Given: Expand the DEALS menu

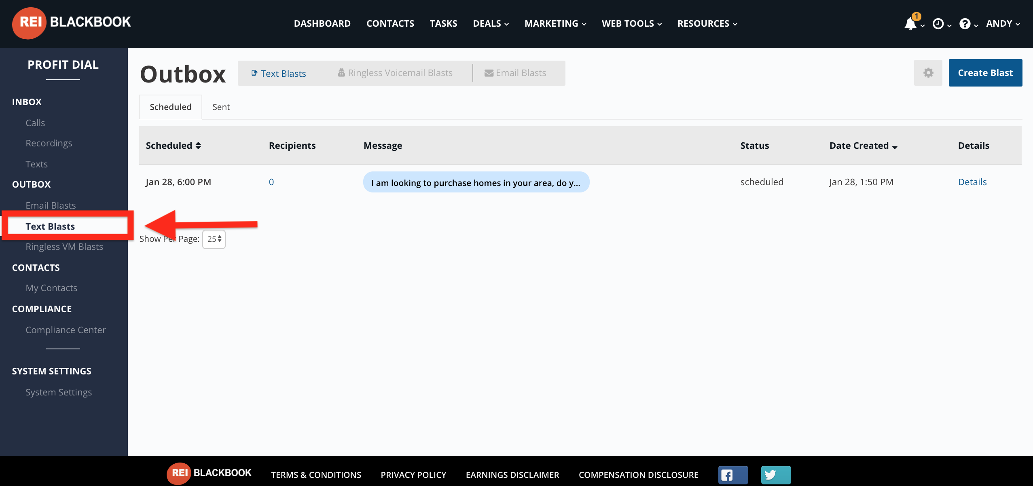Looking at the screenshot, I should [491, 23].
